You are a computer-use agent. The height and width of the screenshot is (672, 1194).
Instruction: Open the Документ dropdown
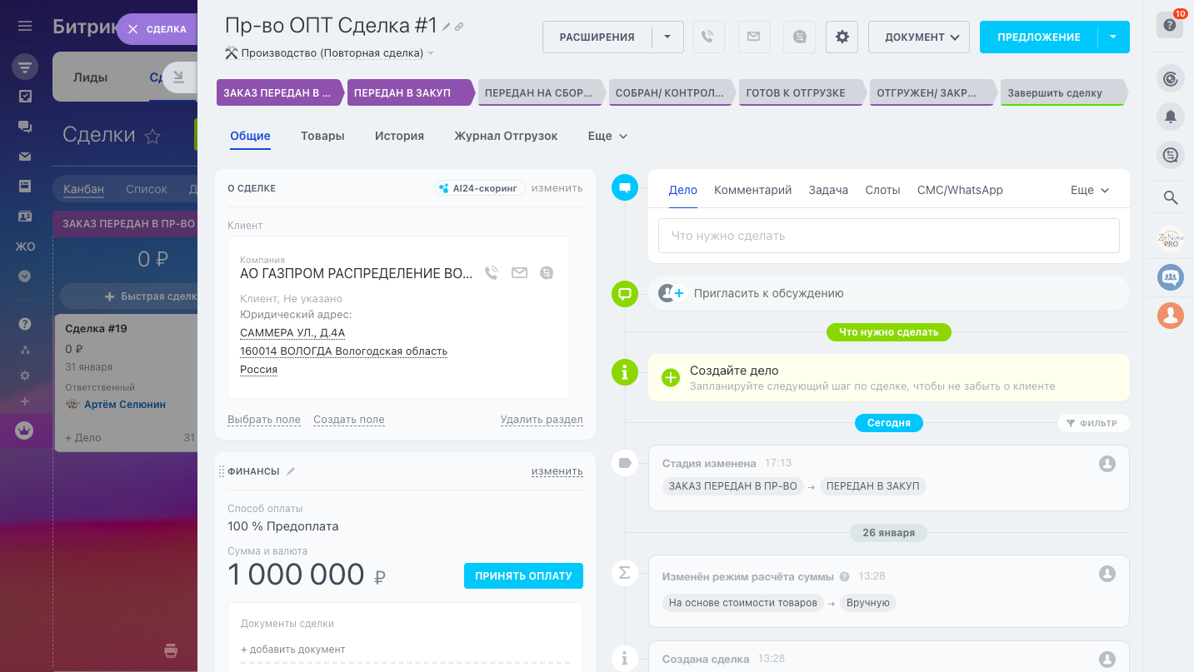coord(918,37)
